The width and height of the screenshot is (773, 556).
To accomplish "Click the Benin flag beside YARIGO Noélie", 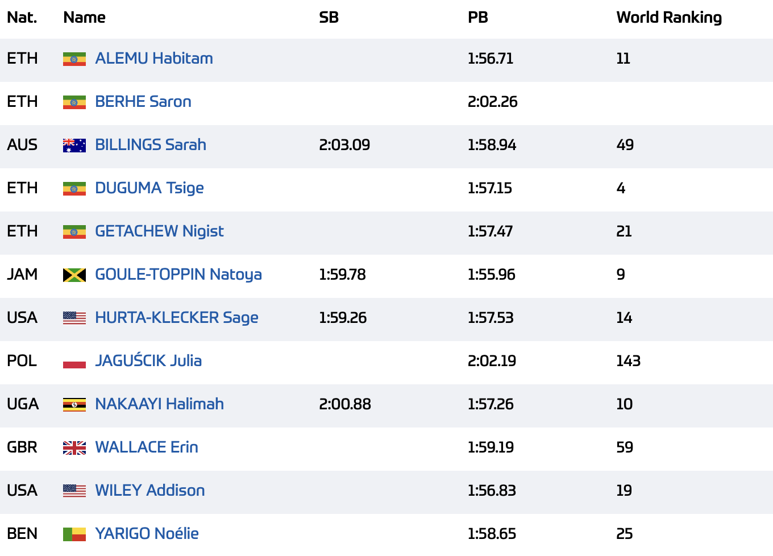I will point(74,534).
